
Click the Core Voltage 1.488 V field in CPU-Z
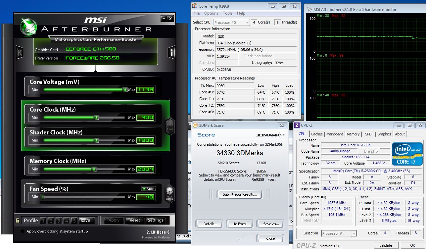(378, 163)
